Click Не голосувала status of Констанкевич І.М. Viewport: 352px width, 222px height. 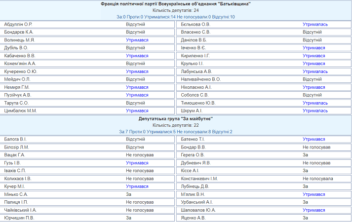[x=317, y=179]
